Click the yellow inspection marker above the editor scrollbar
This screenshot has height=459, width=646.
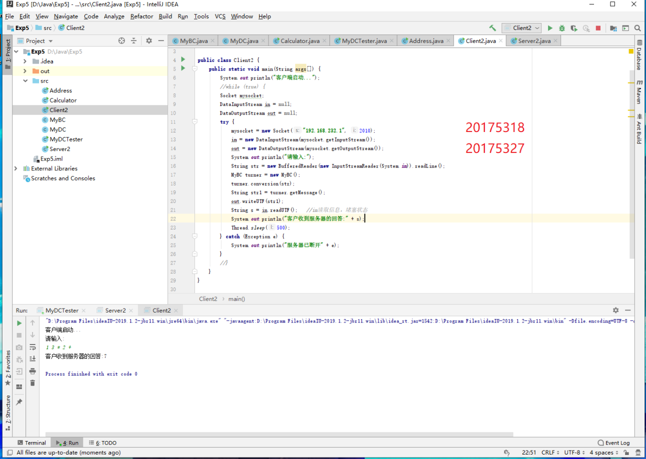pyautogui.click(x=631, y=51)
